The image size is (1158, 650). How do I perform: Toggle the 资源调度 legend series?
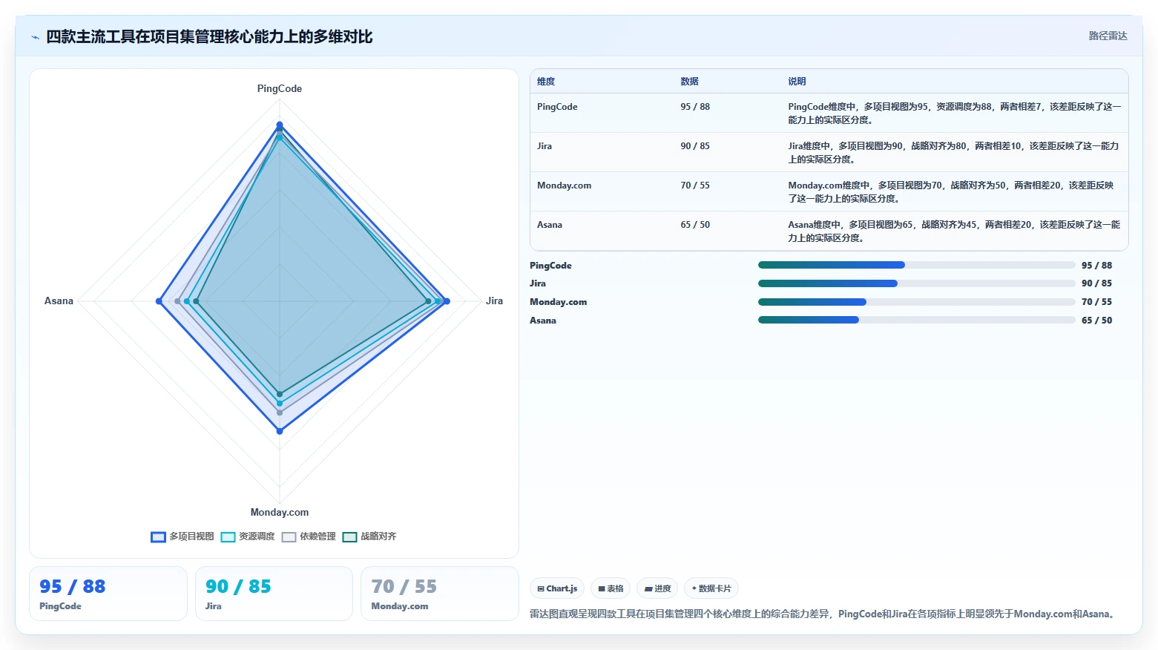[x=248, y=536]
